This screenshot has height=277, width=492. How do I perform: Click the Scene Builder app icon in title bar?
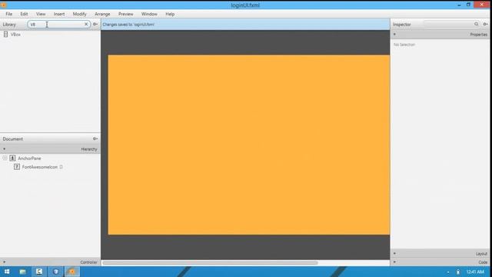pyautogui.click(x=3, y=5)
